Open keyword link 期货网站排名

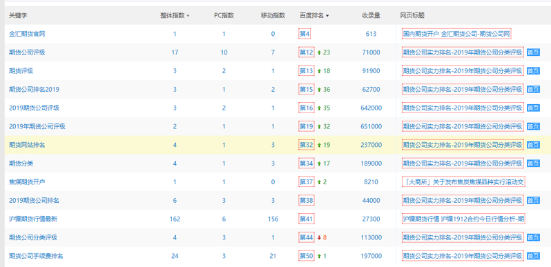point(27,145)
